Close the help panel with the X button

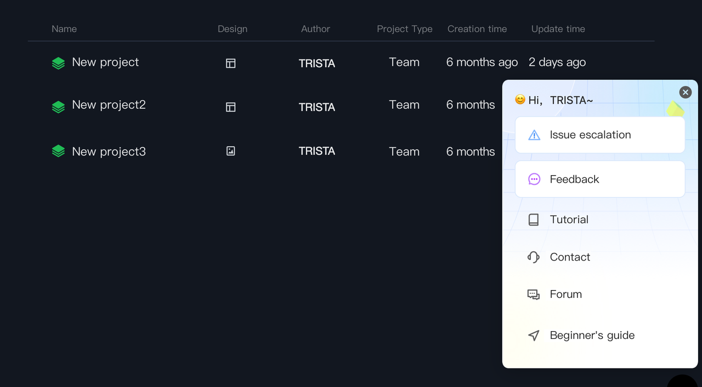(x=685, y=93)
